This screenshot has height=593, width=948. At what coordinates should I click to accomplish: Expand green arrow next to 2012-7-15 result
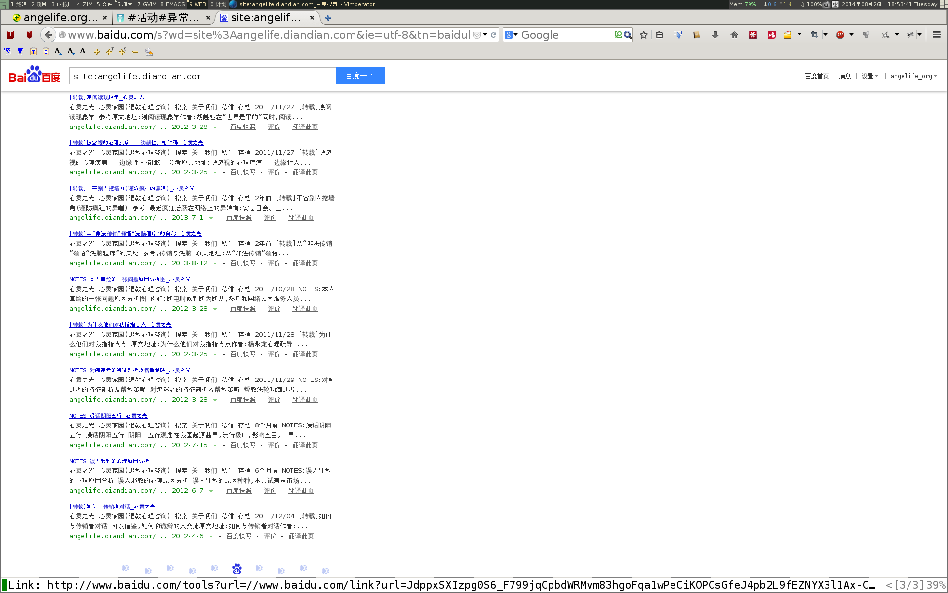click(x=215, y=445)
